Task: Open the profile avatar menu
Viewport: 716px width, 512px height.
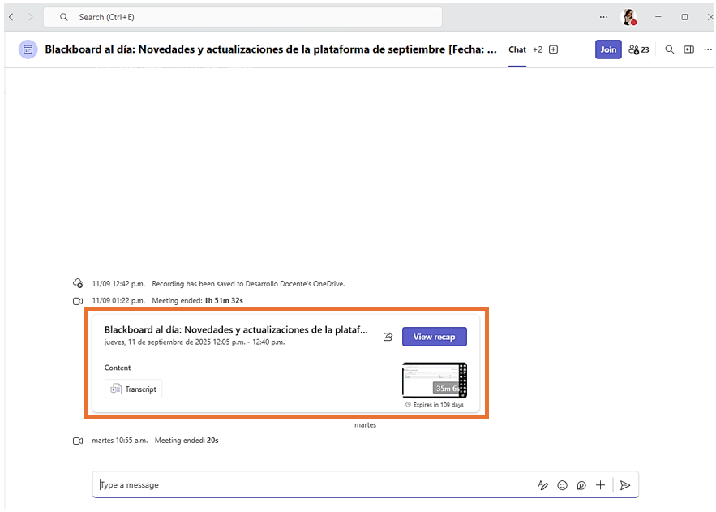Action: (x=628, y=17)
